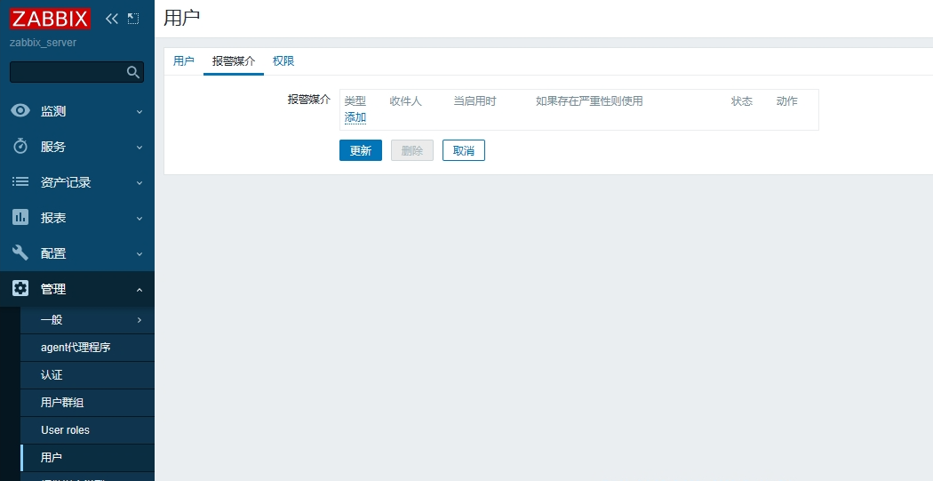
Task: Click the ZABBIX logo
Action: (x=51, y=19)
